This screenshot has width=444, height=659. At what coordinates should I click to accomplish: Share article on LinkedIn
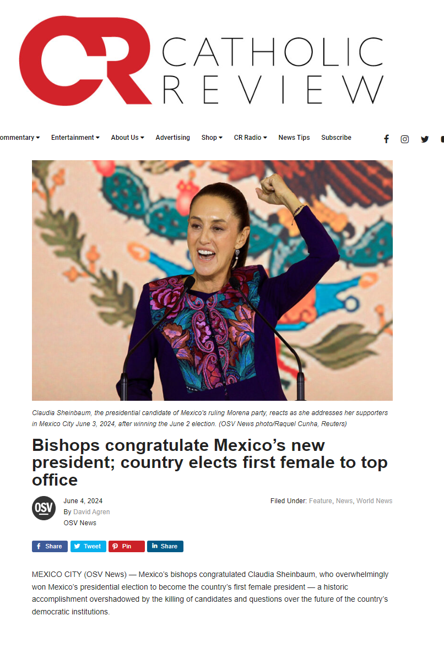coord(165,546)
